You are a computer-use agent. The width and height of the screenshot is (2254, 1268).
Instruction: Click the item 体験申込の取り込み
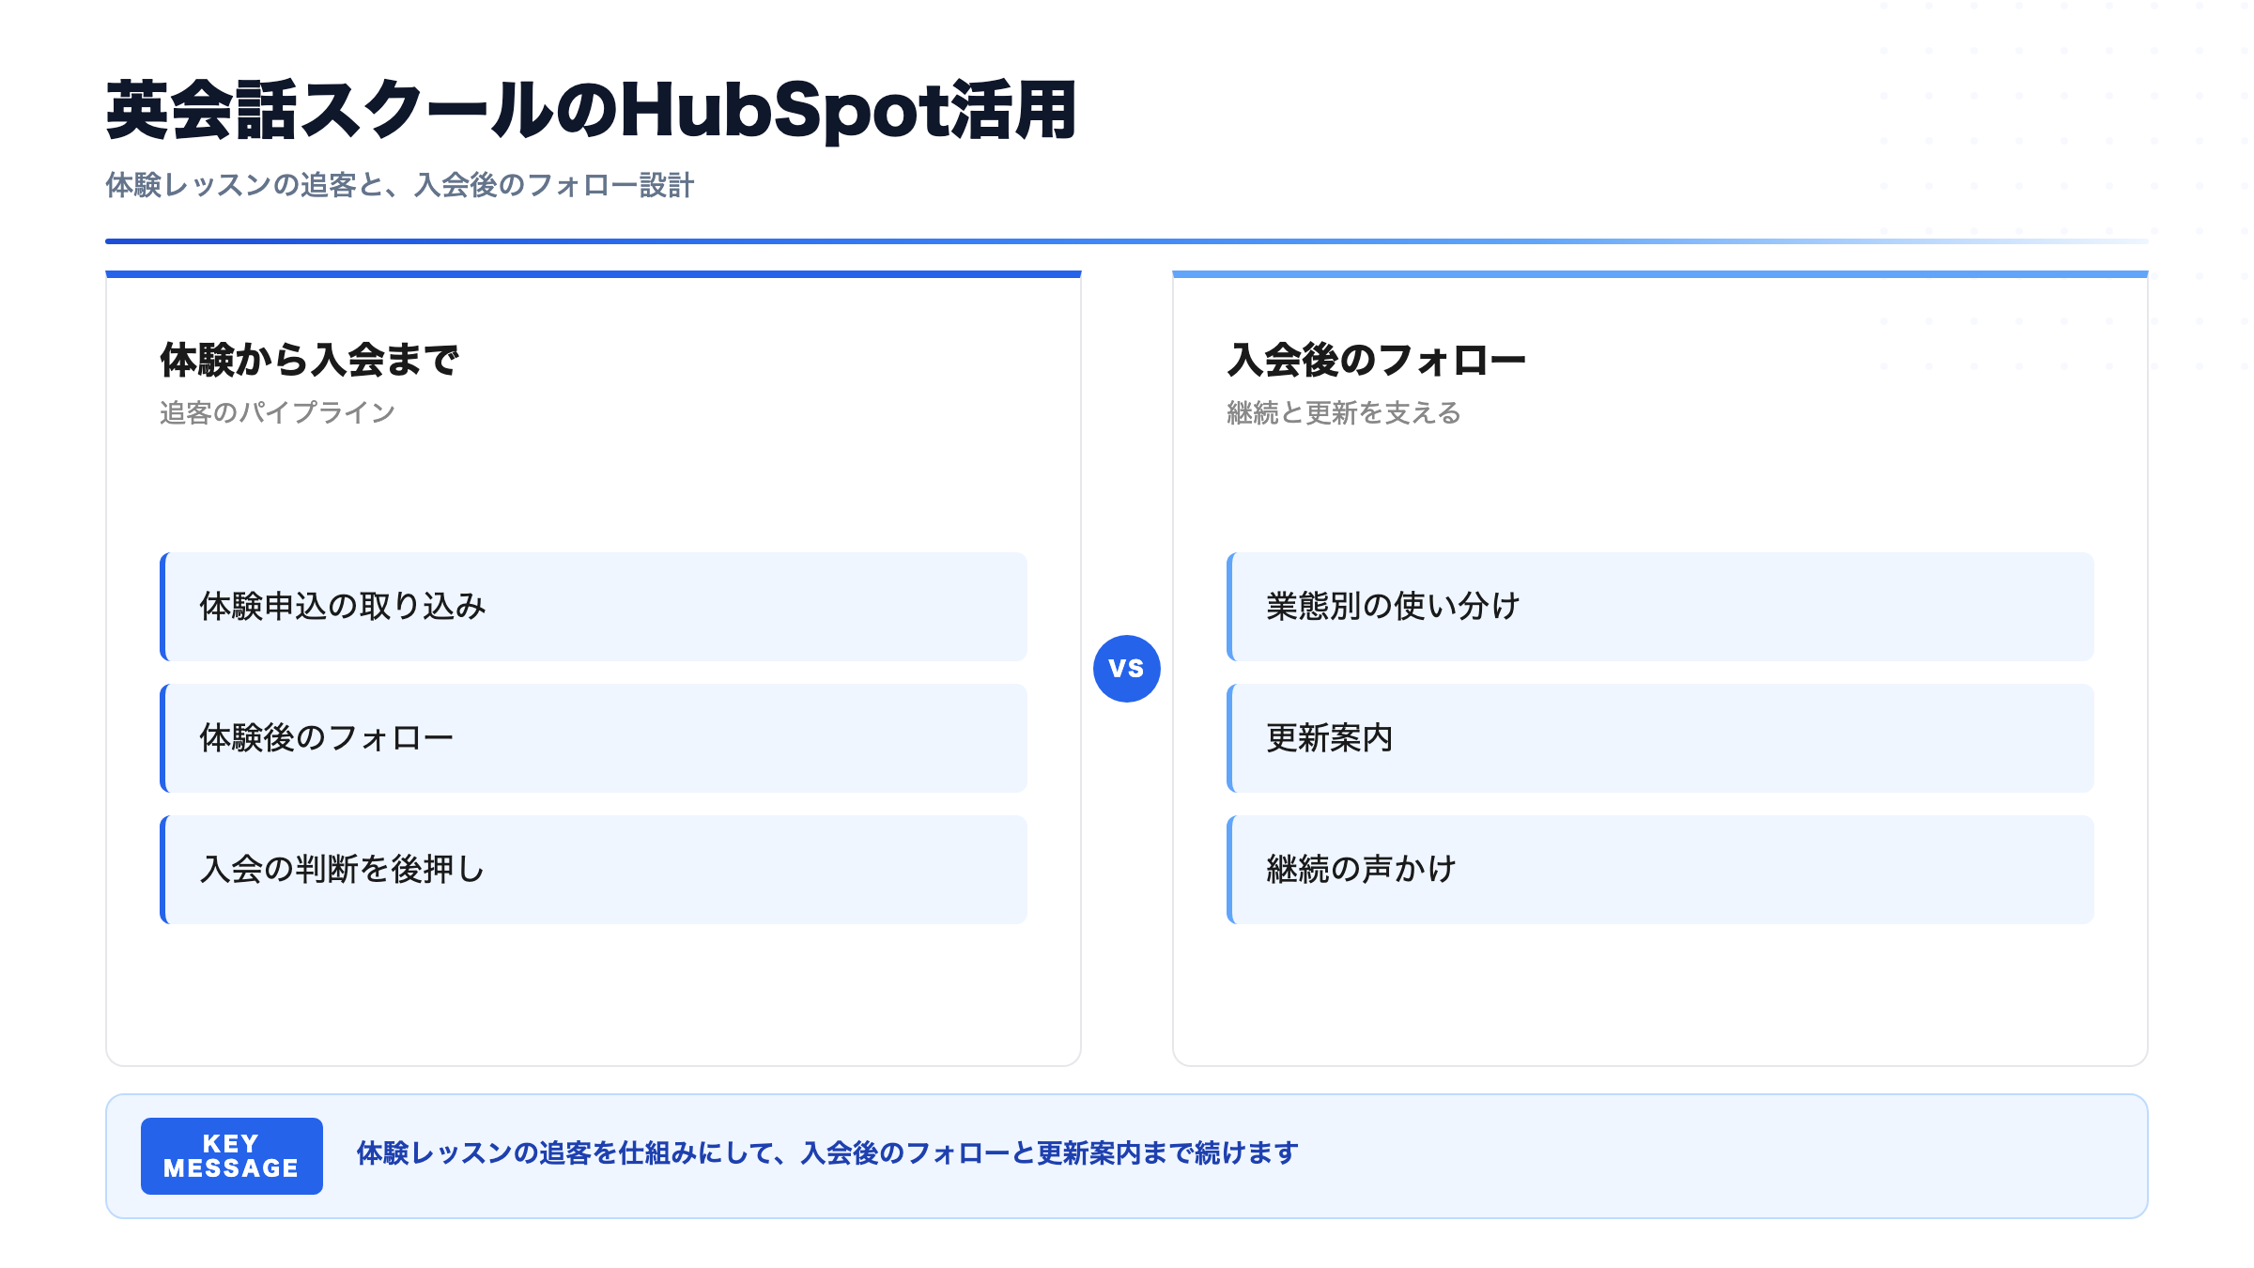pos(594,607)
